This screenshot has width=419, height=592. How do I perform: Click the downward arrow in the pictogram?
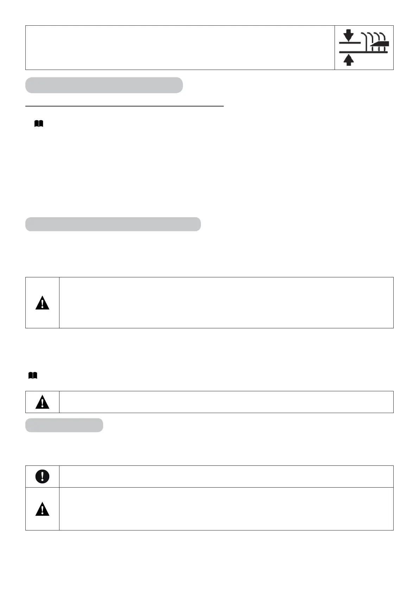[348, 36]
